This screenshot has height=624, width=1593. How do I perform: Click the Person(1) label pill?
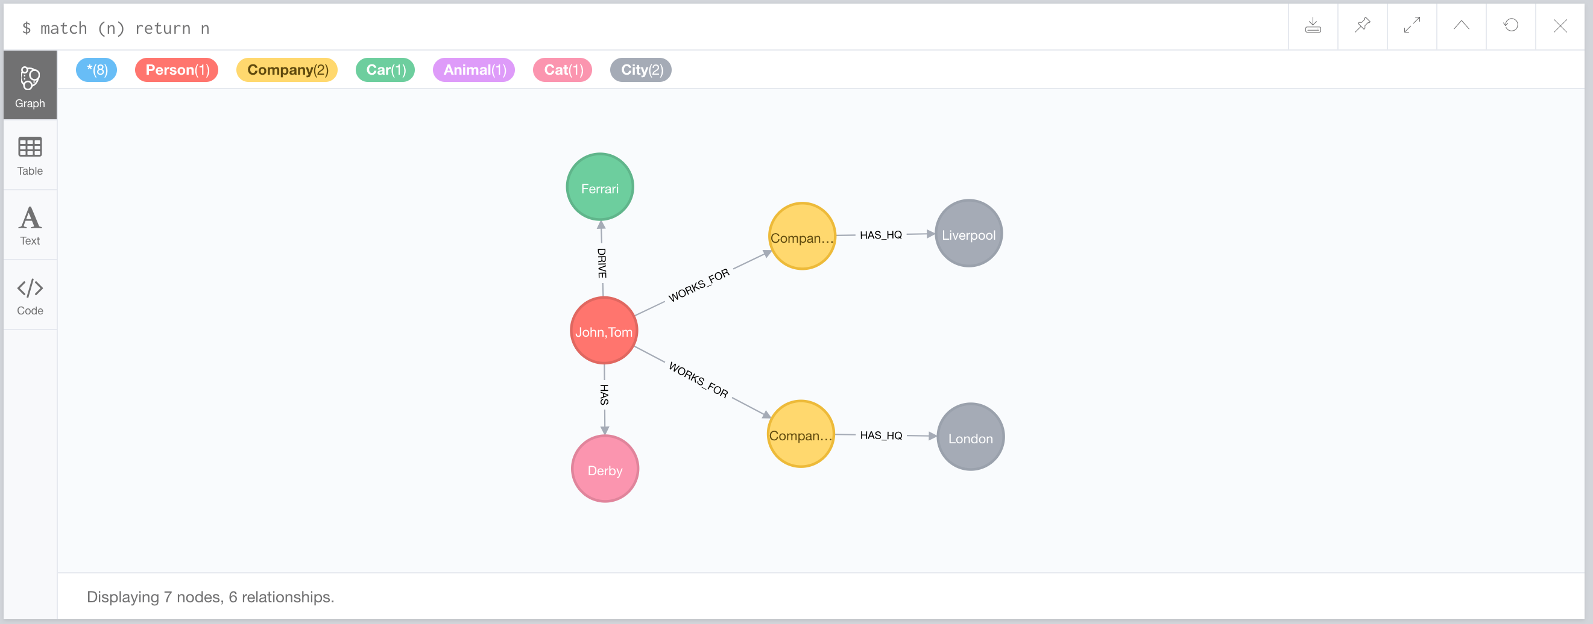pos(177,70)
